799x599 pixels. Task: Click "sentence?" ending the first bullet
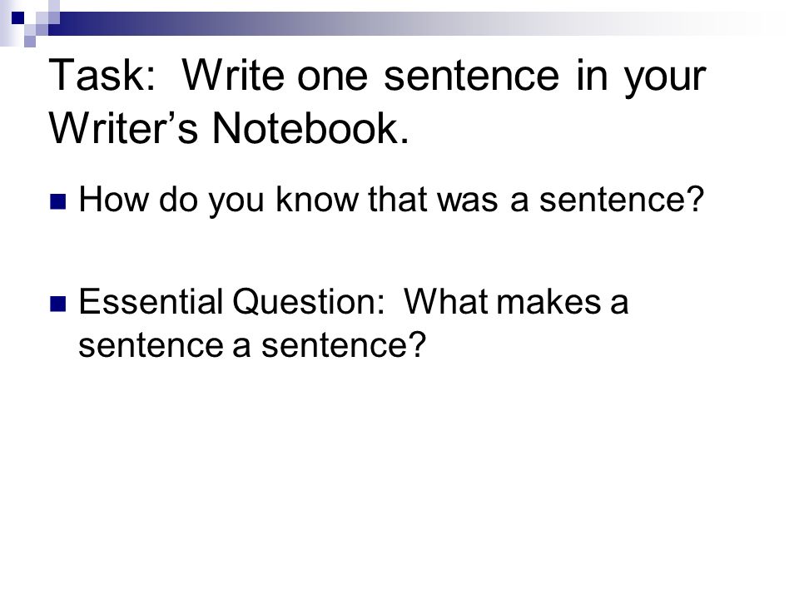622,199
